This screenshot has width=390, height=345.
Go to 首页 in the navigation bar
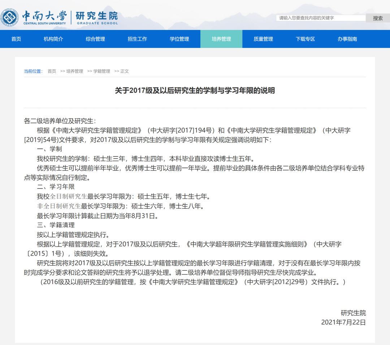pyautogui.click(x=16, y=39)
